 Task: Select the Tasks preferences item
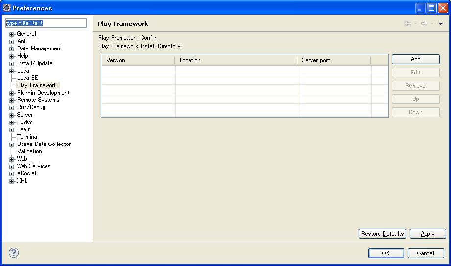tap(24, 122)
